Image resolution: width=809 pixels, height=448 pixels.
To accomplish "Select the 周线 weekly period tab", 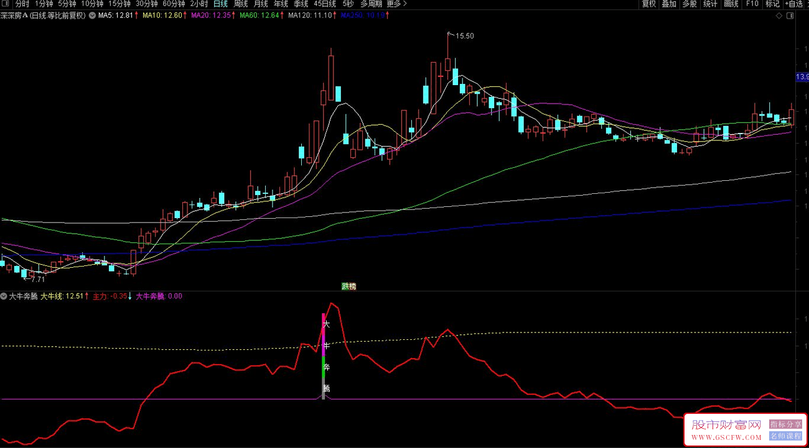I will click(241, 4).
